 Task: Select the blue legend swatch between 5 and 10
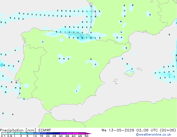pos(30,133)
